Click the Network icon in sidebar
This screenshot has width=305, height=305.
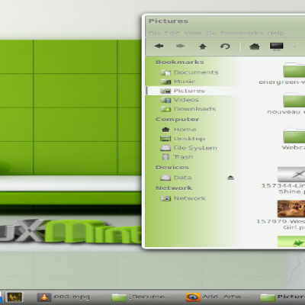pyautogui.click(x=165, y=198)
